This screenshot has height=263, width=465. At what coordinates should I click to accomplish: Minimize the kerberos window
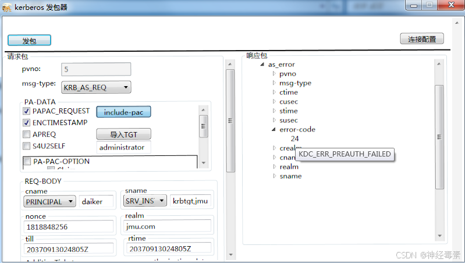point(414,5)
